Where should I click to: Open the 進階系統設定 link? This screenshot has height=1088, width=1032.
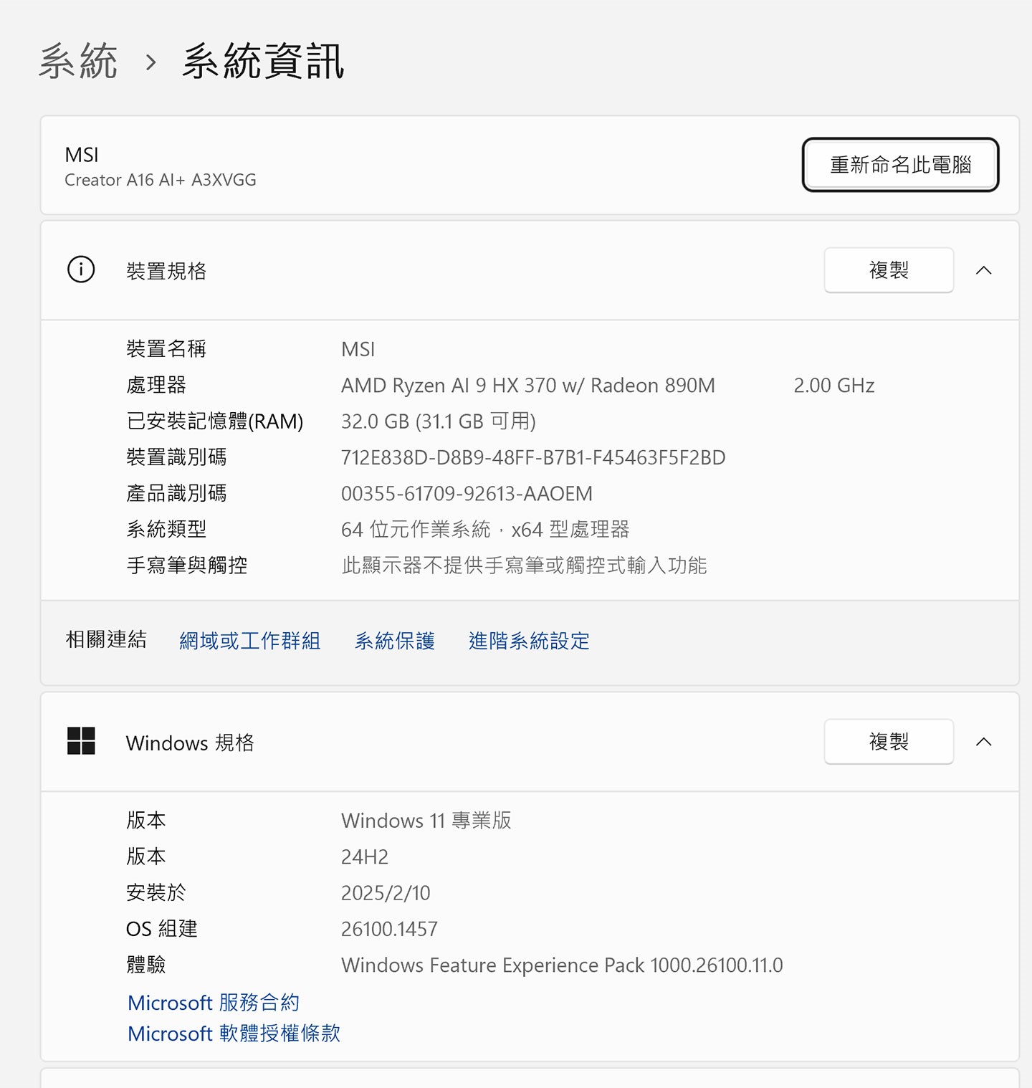tap(529, 641)
